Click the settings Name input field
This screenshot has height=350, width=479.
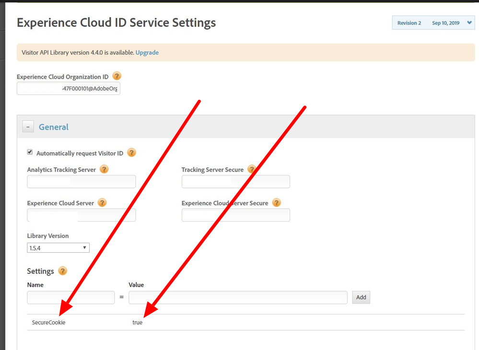pos(70,297)
